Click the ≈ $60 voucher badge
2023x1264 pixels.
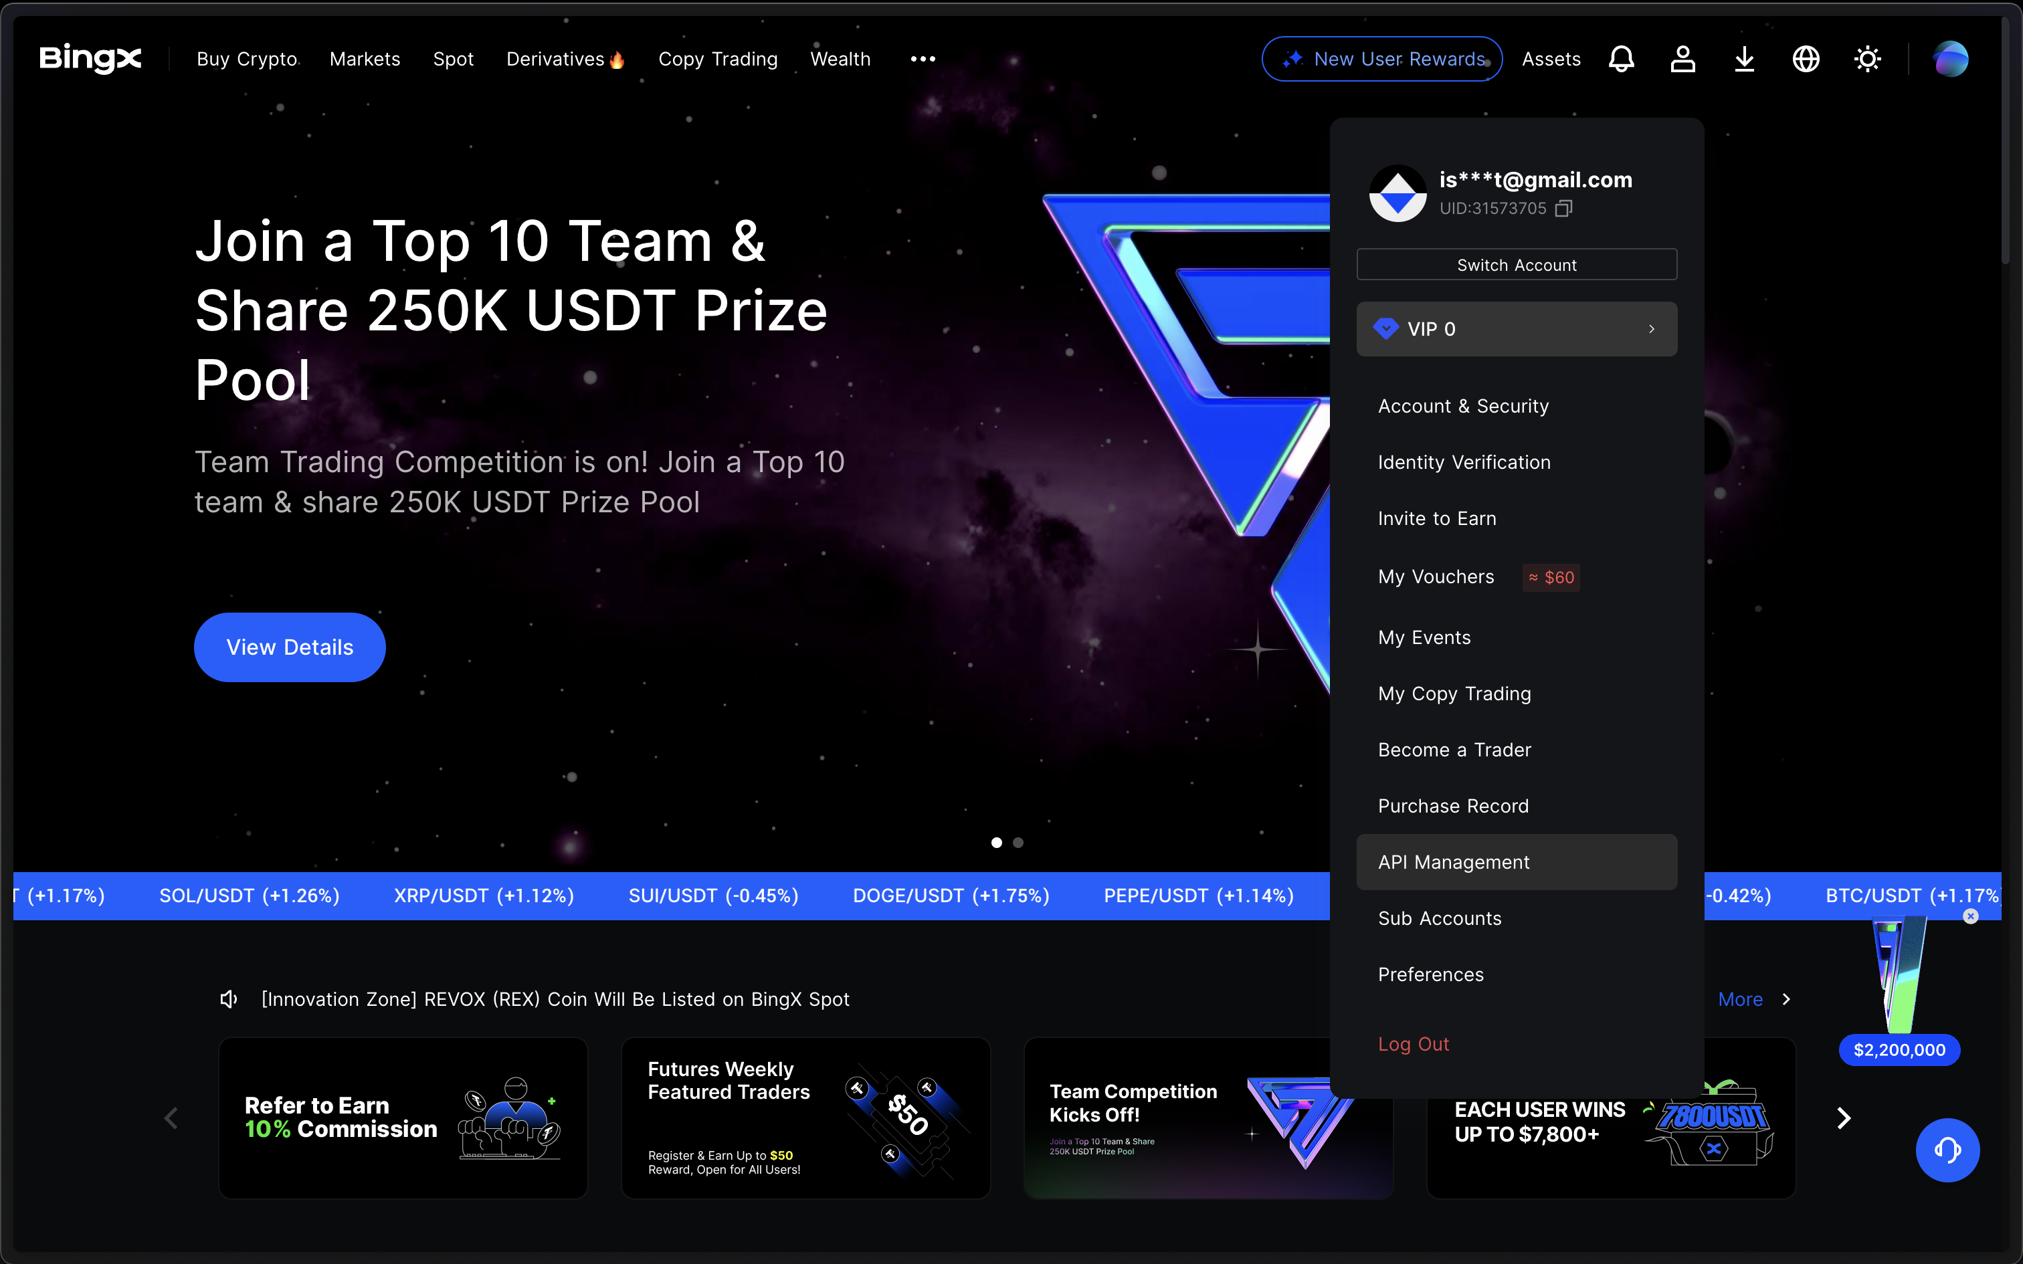click(1551, 576)
